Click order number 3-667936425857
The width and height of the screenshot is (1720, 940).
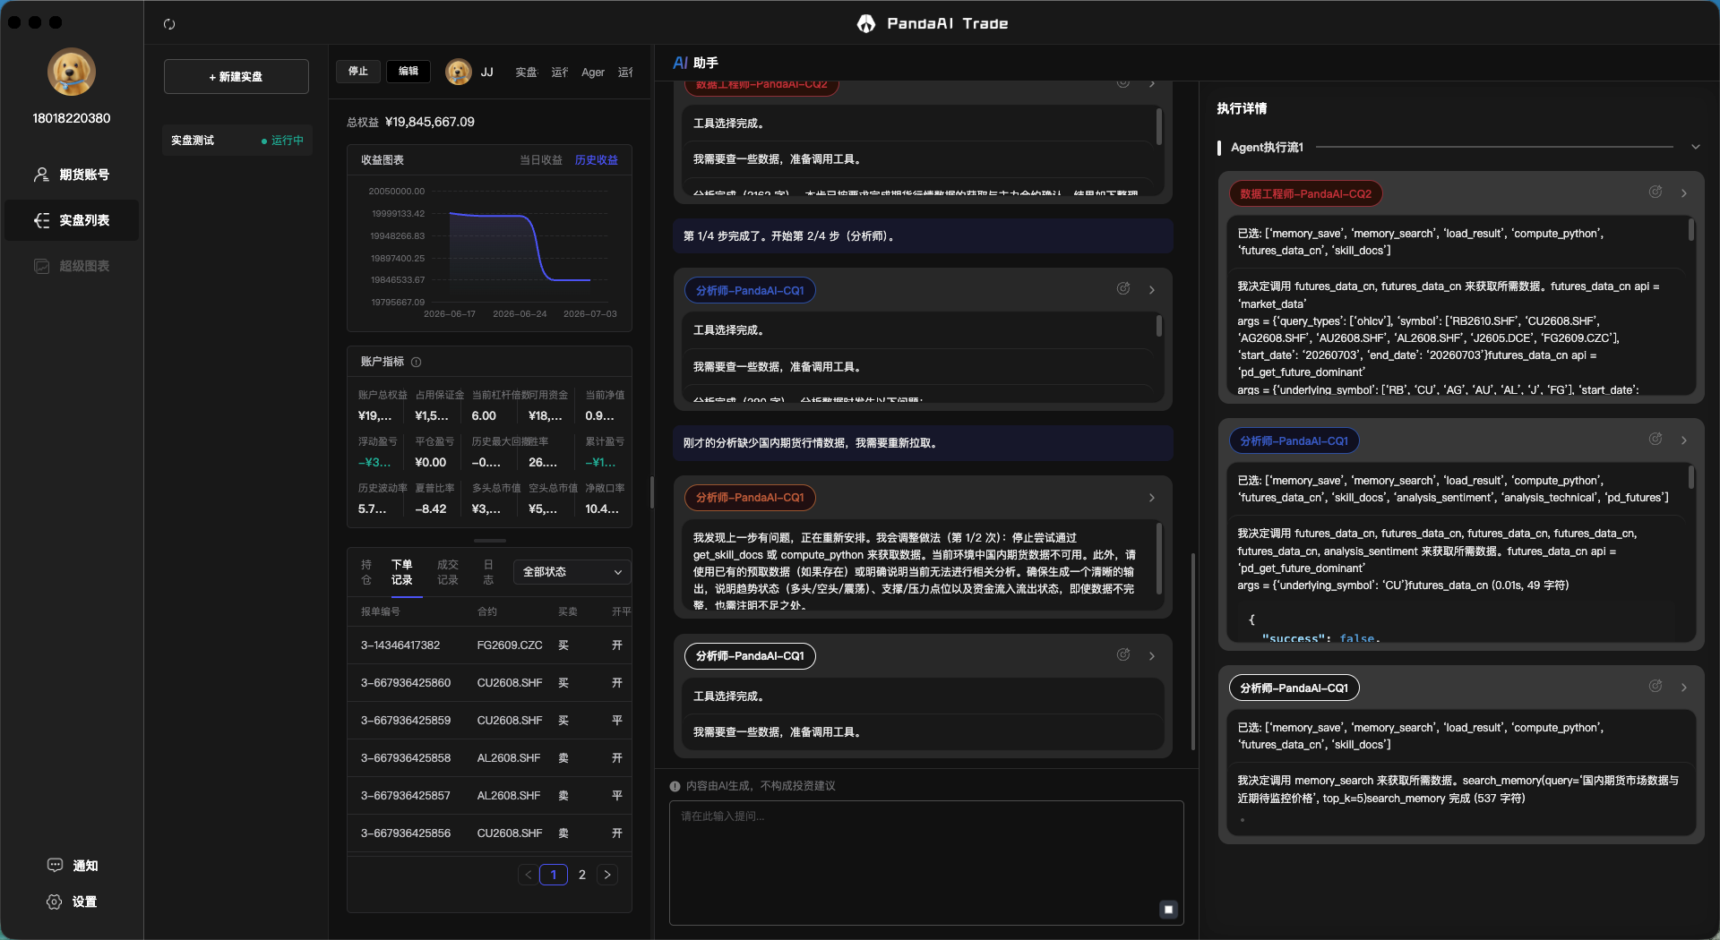click(x=406, y=796)
